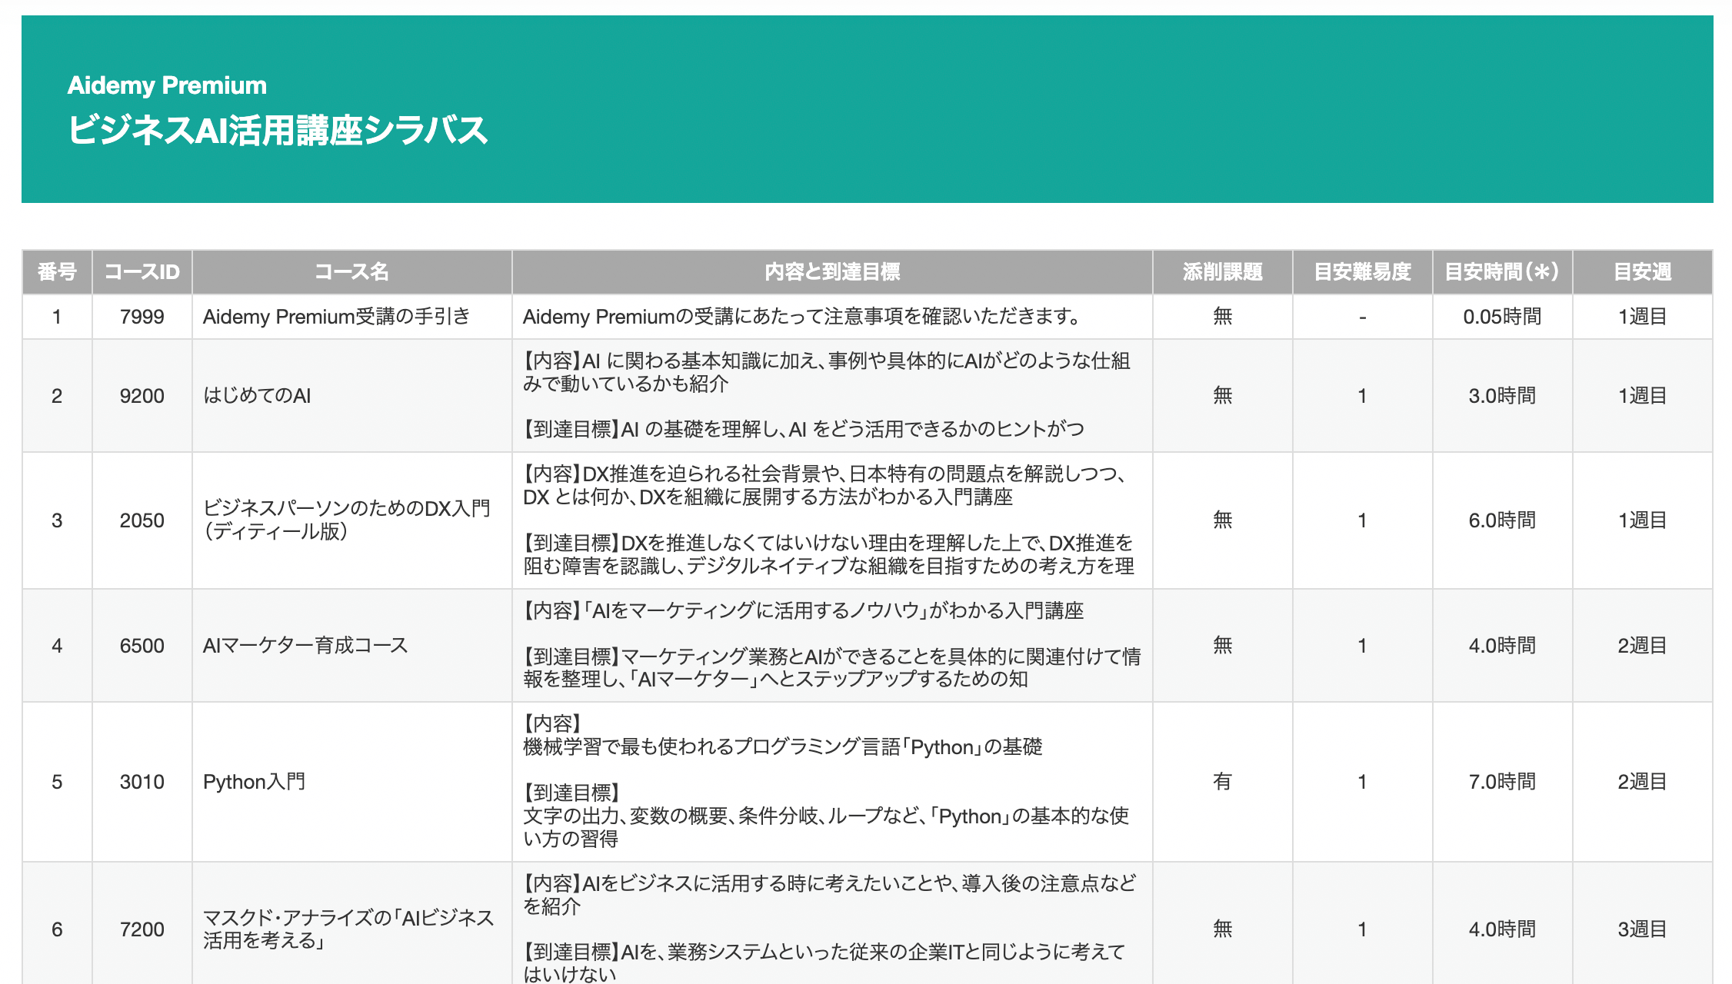Click the コースID column header
The height and width of the screenshot is (984, 1732).
[142, 272]
